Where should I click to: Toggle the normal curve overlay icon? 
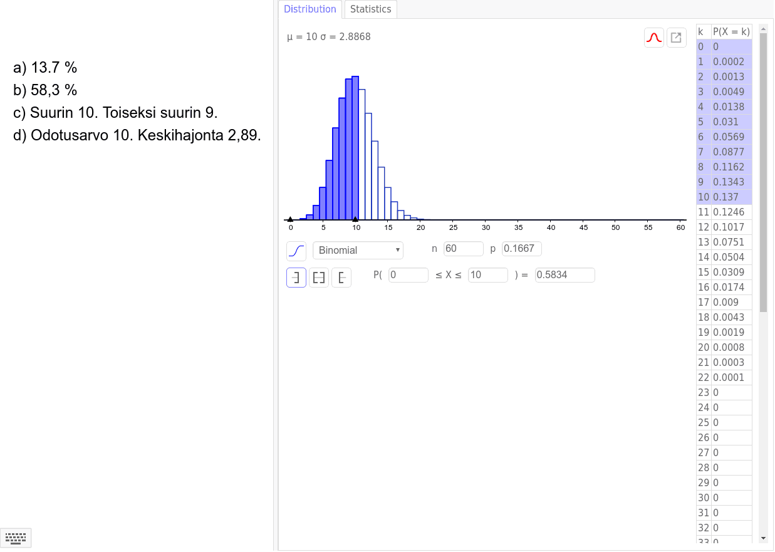[x=654, y=38]
